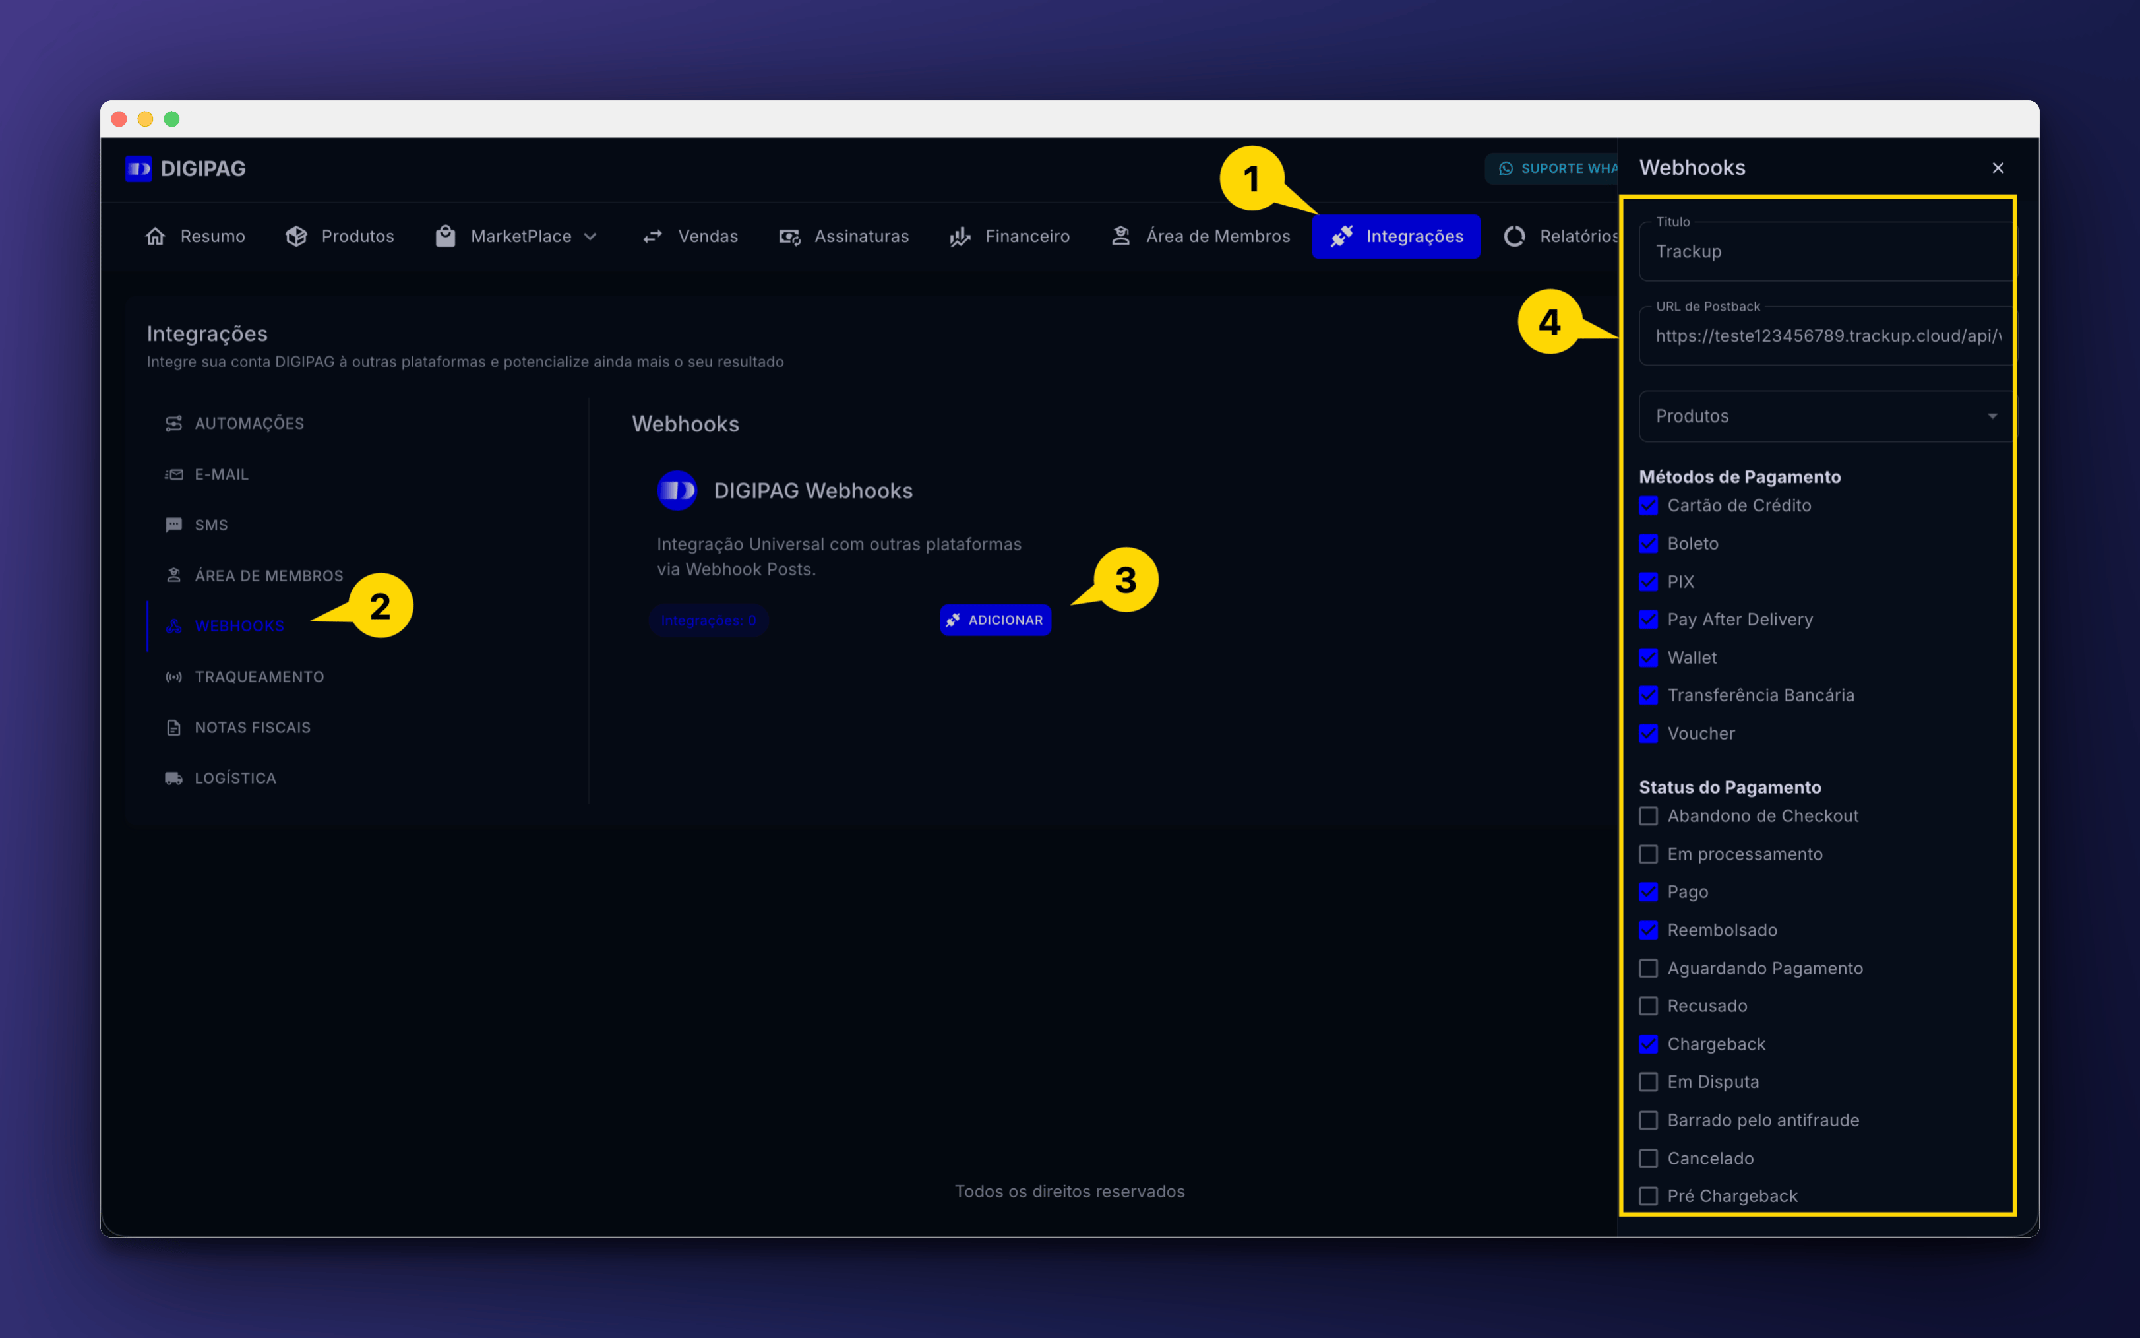This screenshot has width=2140, height=1338.
Task: Toggle the Wallet checkbox
Action: click(1648, 658)
